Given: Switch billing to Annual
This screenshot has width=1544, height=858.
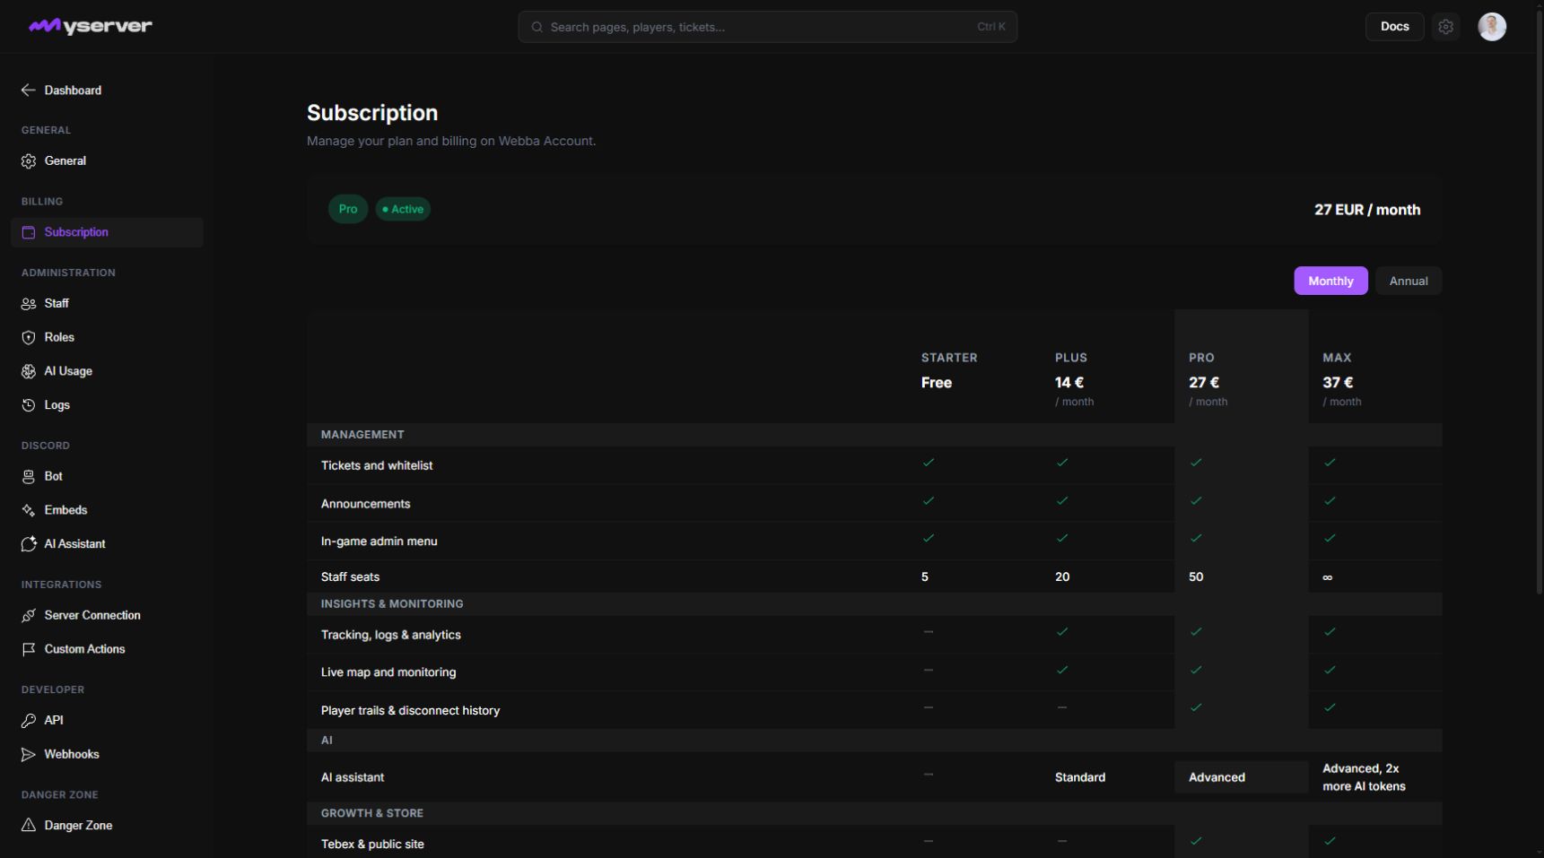Looking at the screenshot, I should pos(1409,281).
